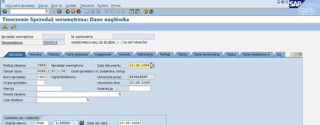
Task: Click the Zleceniodawca link label
Action: (x=12, y=43)
